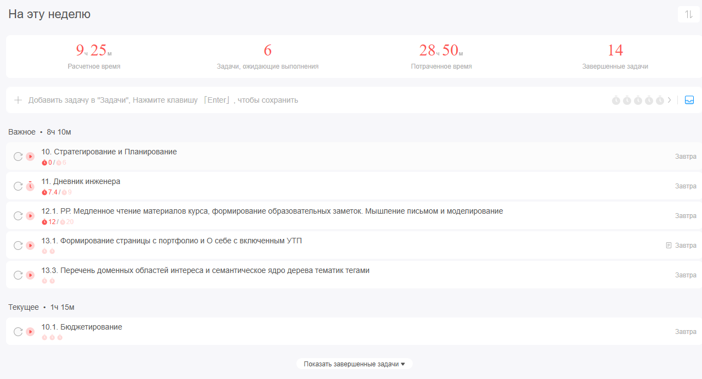702x379 pixels.
Task: Click 'Завтра' due date on '10.1. Бюджетирование'
Action: point(686,332)
